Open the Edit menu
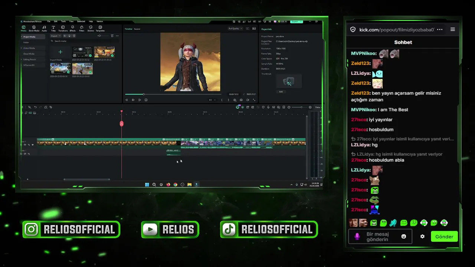The height and width of the screenshot is (267, 475). tap(56, 22)
